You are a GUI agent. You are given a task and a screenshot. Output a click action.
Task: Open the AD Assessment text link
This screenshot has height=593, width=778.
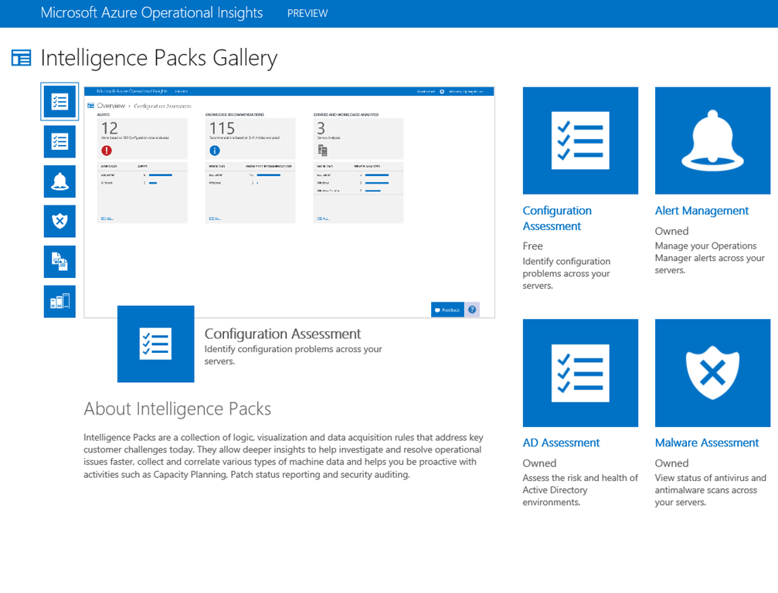click(x=561, y=443)
